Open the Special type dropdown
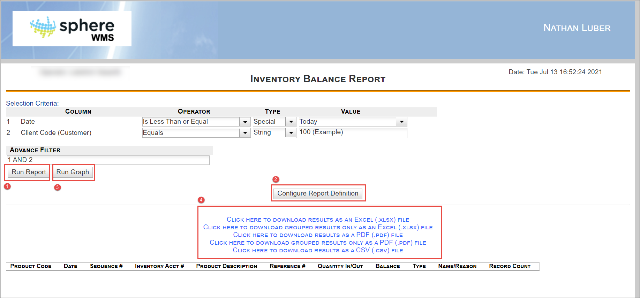Viewport: 640px width, 298px height. coord(291,122)
